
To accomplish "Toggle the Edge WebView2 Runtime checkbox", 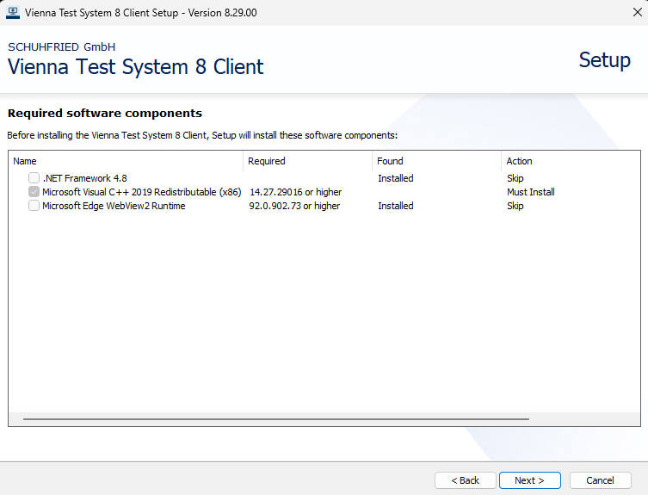I will coord(34,206).
